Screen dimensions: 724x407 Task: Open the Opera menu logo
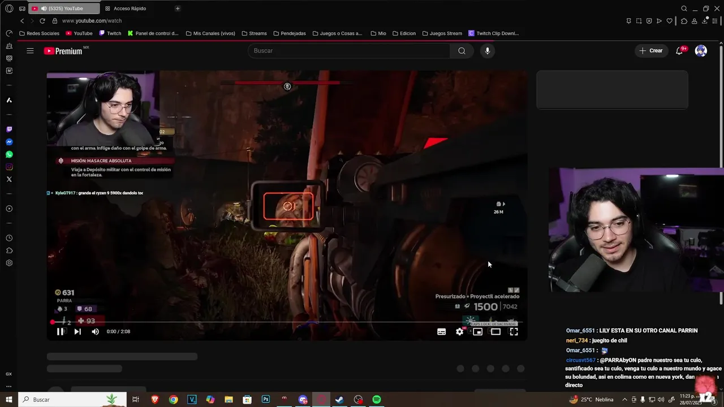[x=9, y=8]
